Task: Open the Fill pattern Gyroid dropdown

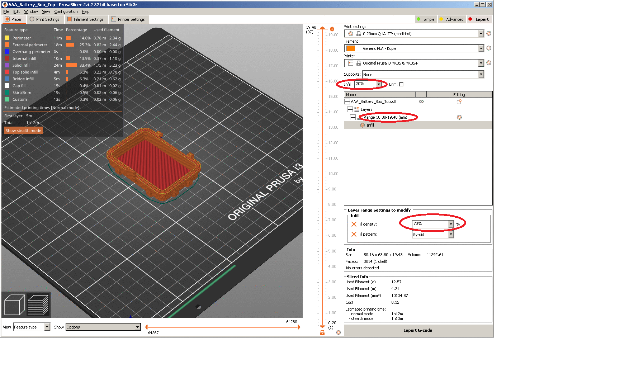Action: (451, 235)
